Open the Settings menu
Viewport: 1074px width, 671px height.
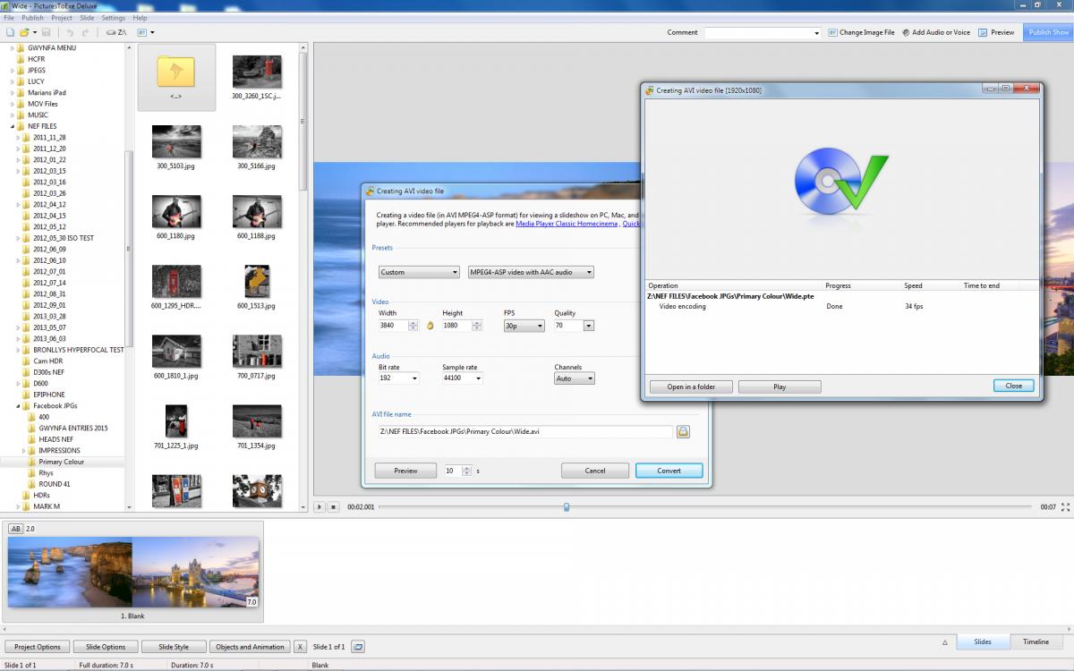click(x=114, y=18)
